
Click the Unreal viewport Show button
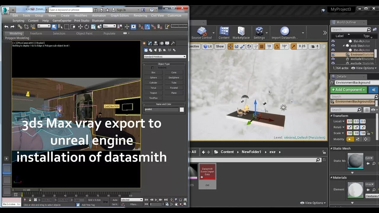(220, 46)
